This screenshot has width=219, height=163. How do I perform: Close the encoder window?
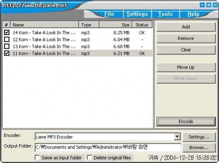click(x=215, y=5)
